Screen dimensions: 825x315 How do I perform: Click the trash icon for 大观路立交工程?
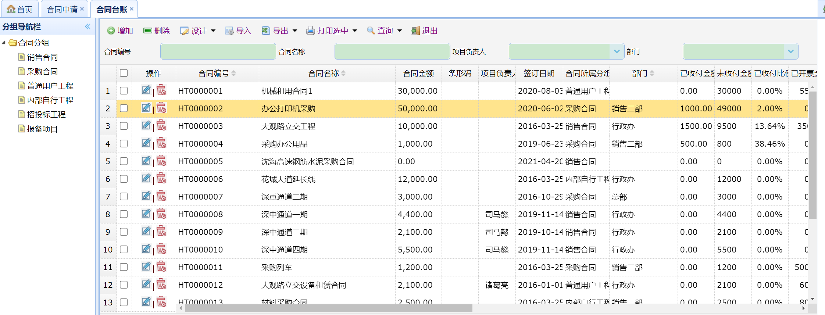coord(161,125)
